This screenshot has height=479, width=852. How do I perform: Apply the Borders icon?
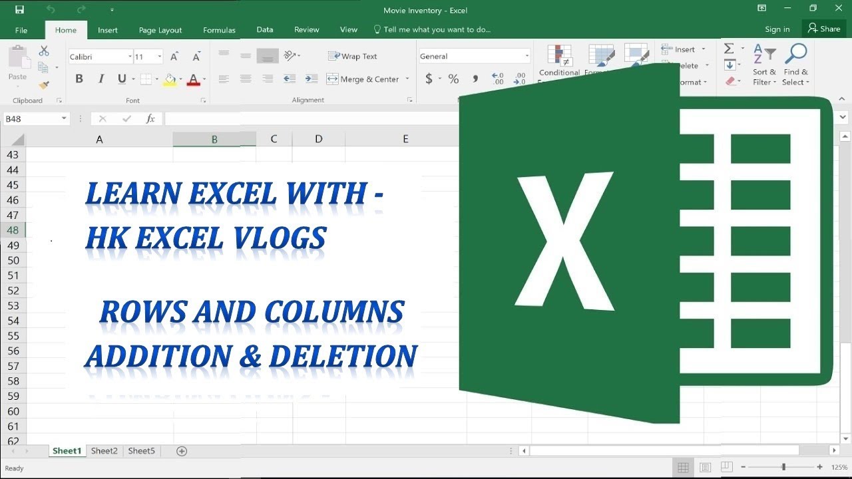pos(146,79)
